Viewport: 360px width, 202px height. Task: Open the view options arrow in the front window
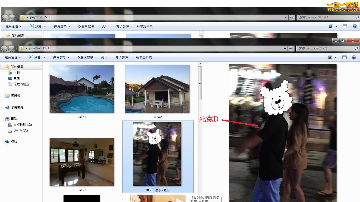tap(335, 57)
